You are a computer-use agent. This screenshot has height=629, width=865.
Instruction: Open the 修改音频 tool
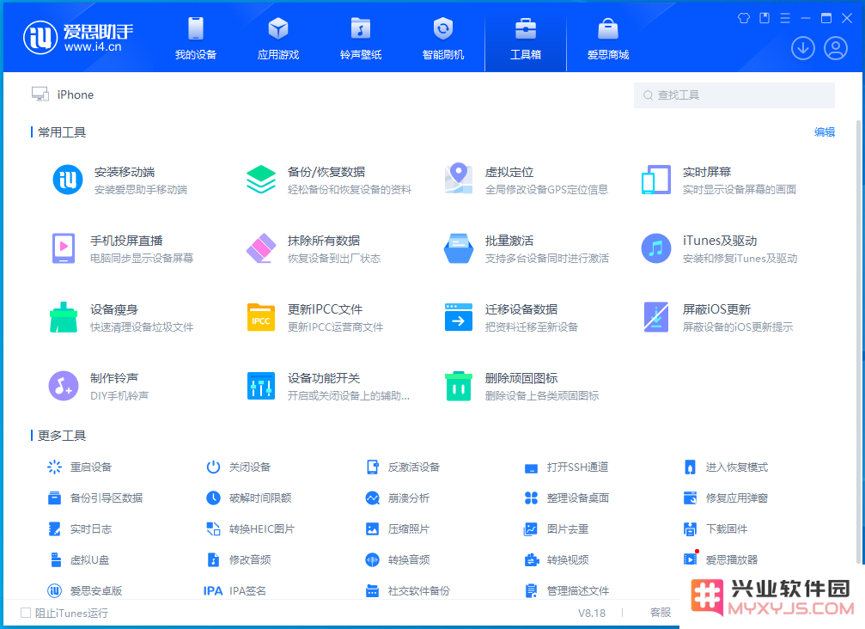click(x=238, y=560)
